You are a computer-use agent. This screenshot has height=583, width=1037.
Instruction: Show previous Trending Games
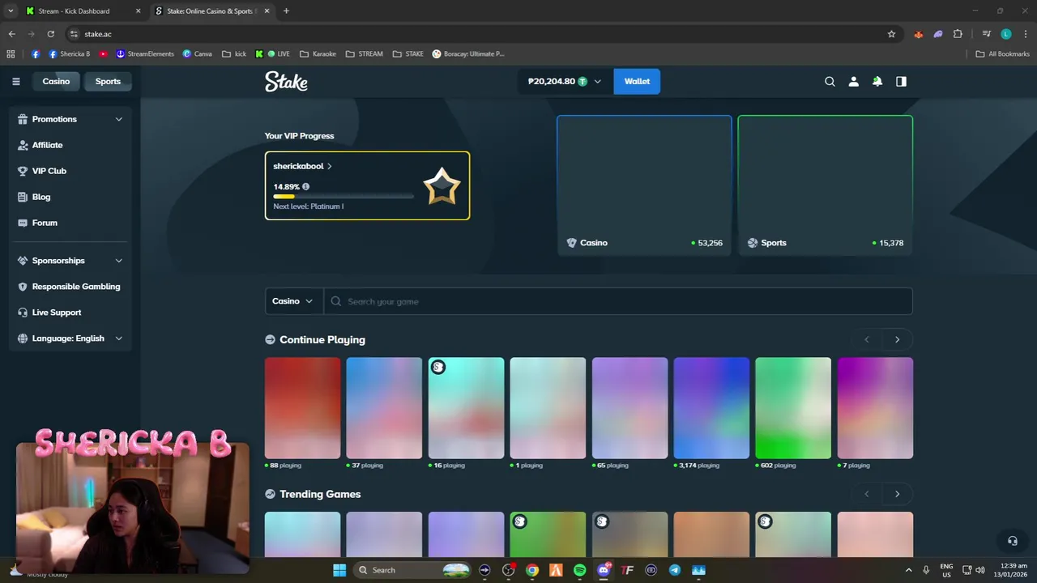point(867,494)
